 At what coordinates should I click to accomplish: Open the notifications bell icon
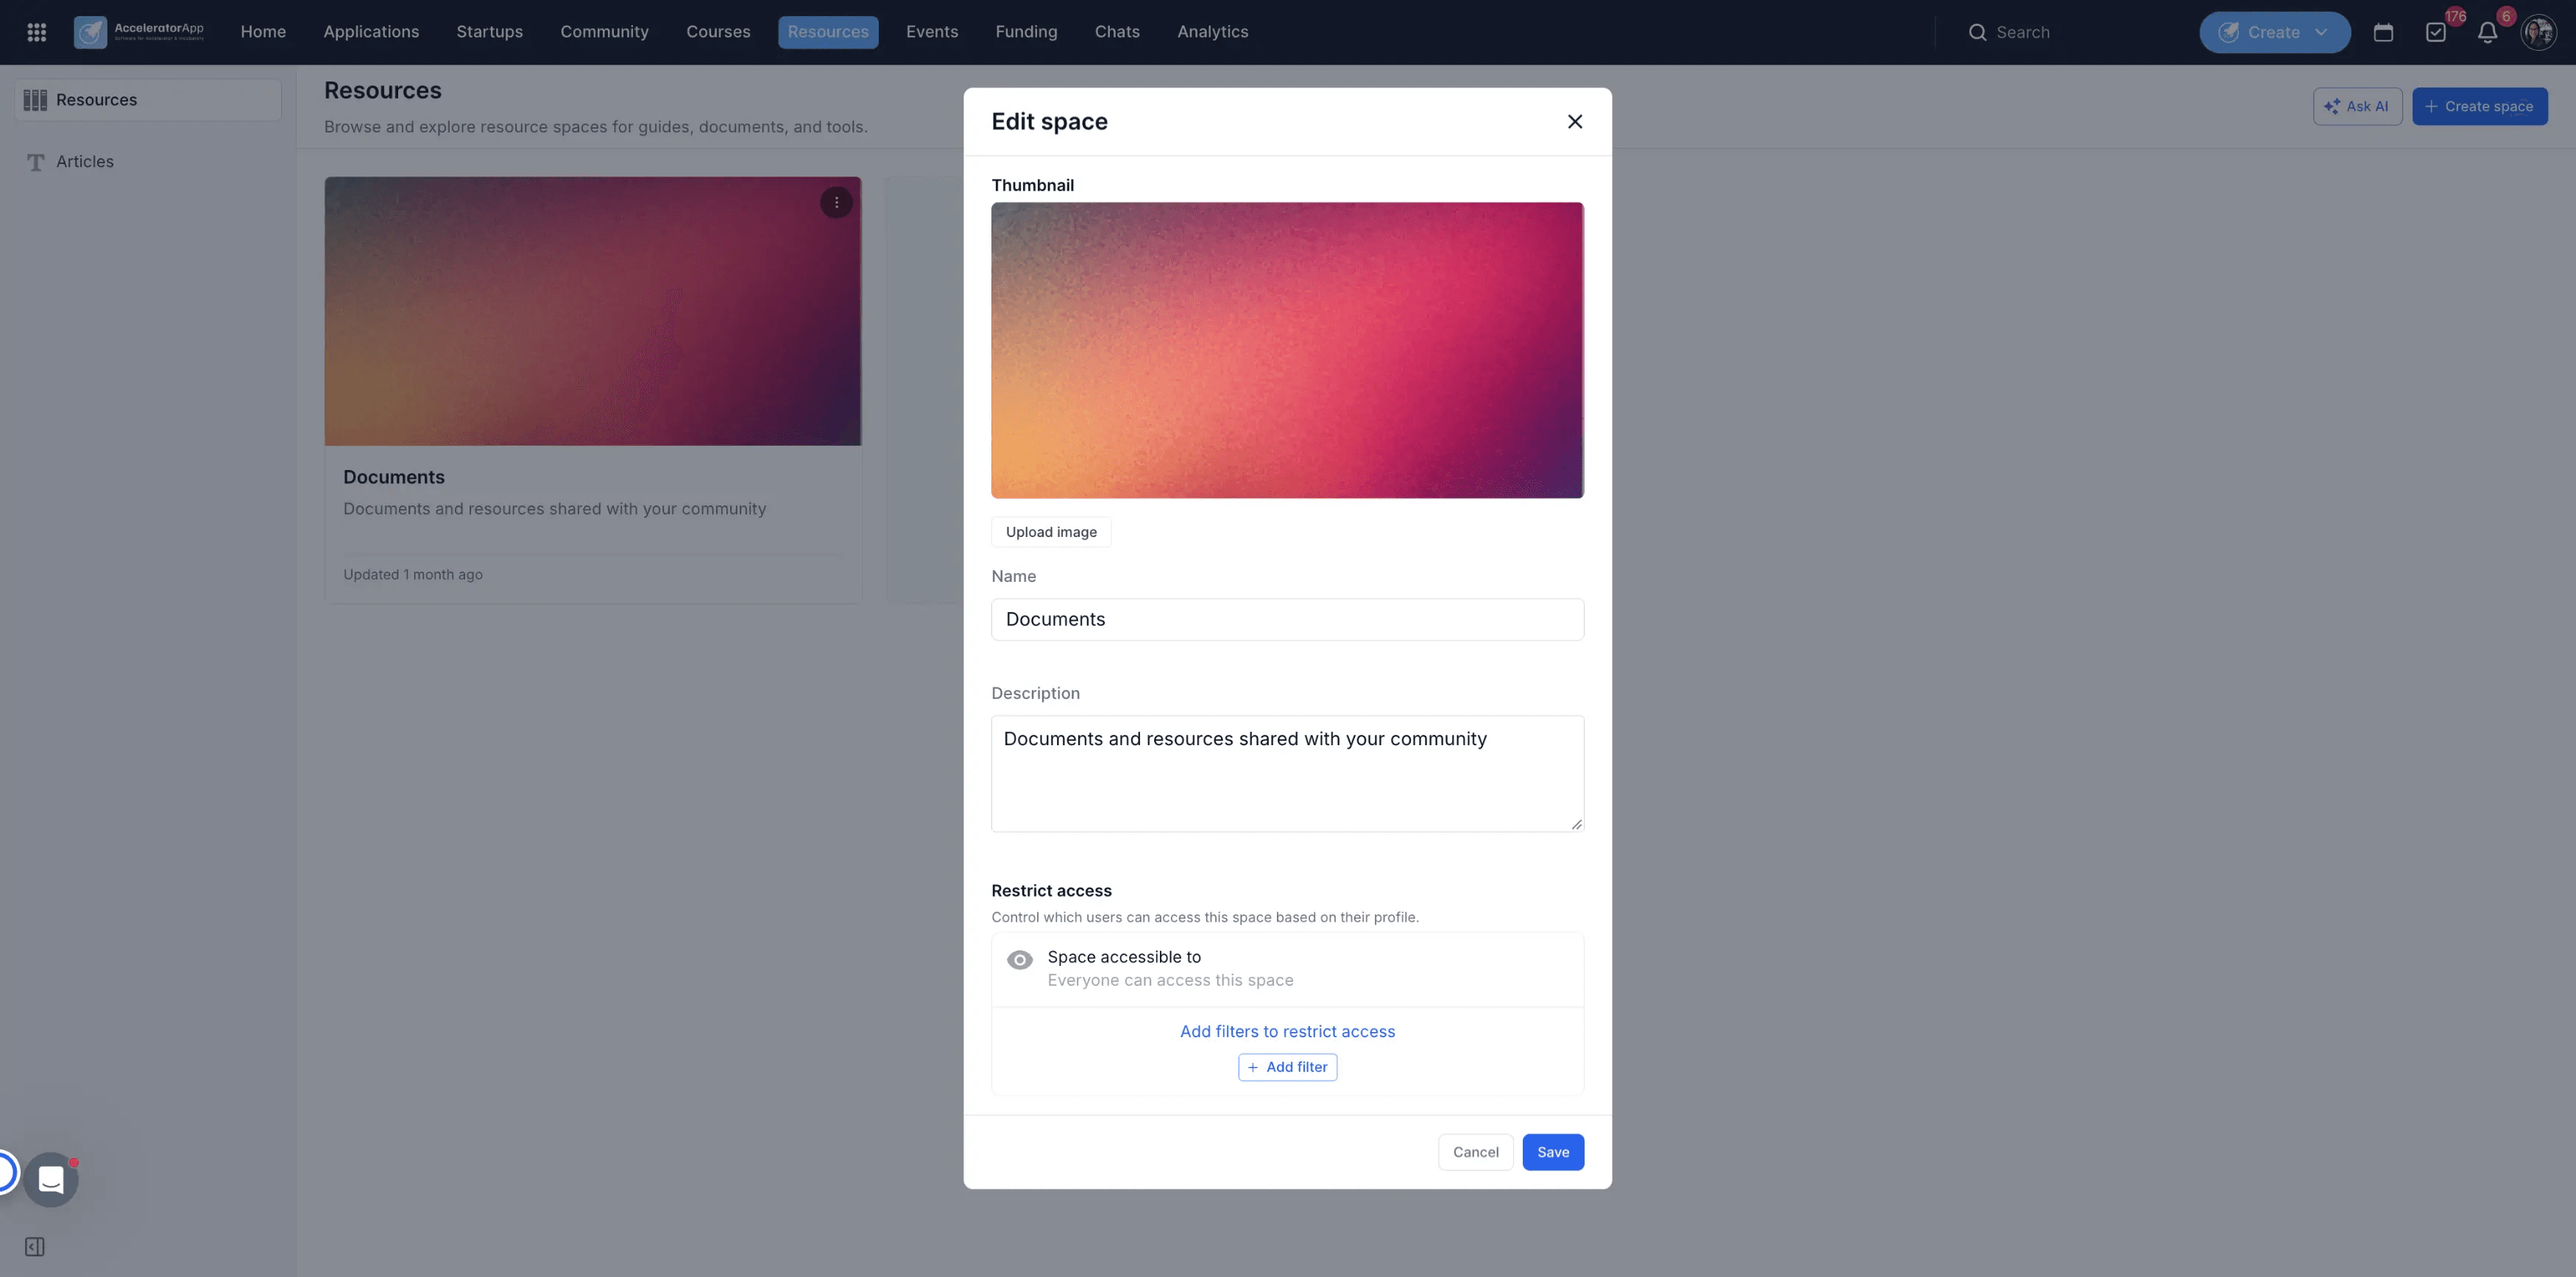2487,32
